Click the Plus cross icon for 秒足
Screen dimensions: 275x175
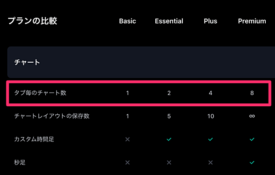click(x=210, y=162)
